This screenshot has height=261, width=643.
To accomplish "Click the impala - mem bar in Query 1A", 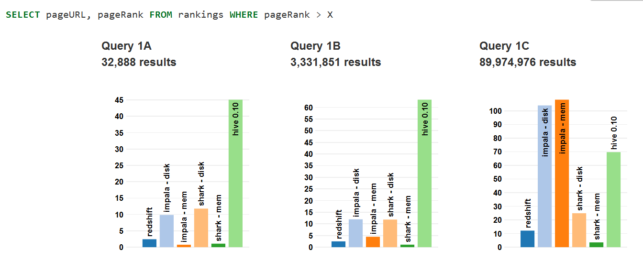I will (184, 246).
